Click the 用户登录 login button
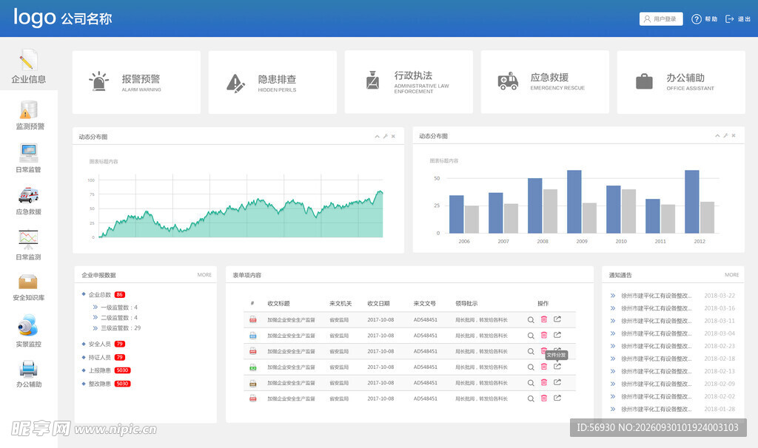Viewport: 758px width, 448px height. coord(661,18)
